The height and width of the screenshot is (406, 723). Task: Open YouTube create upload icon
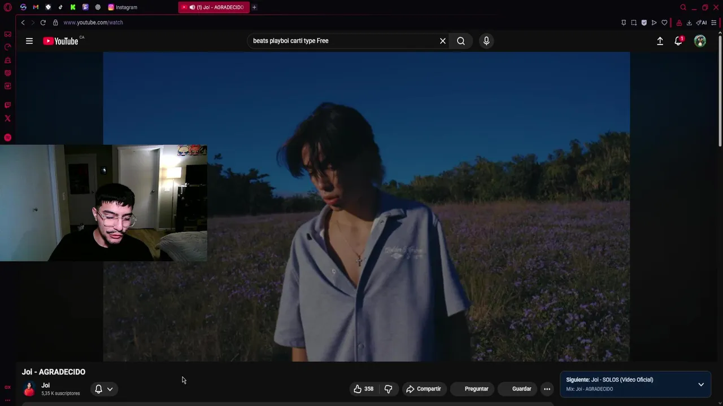point(660,41)
